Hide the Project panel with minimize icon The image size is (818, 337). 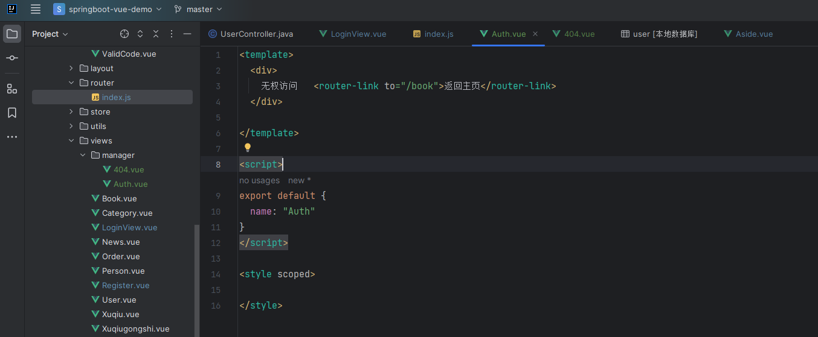(x=187, y=34)
